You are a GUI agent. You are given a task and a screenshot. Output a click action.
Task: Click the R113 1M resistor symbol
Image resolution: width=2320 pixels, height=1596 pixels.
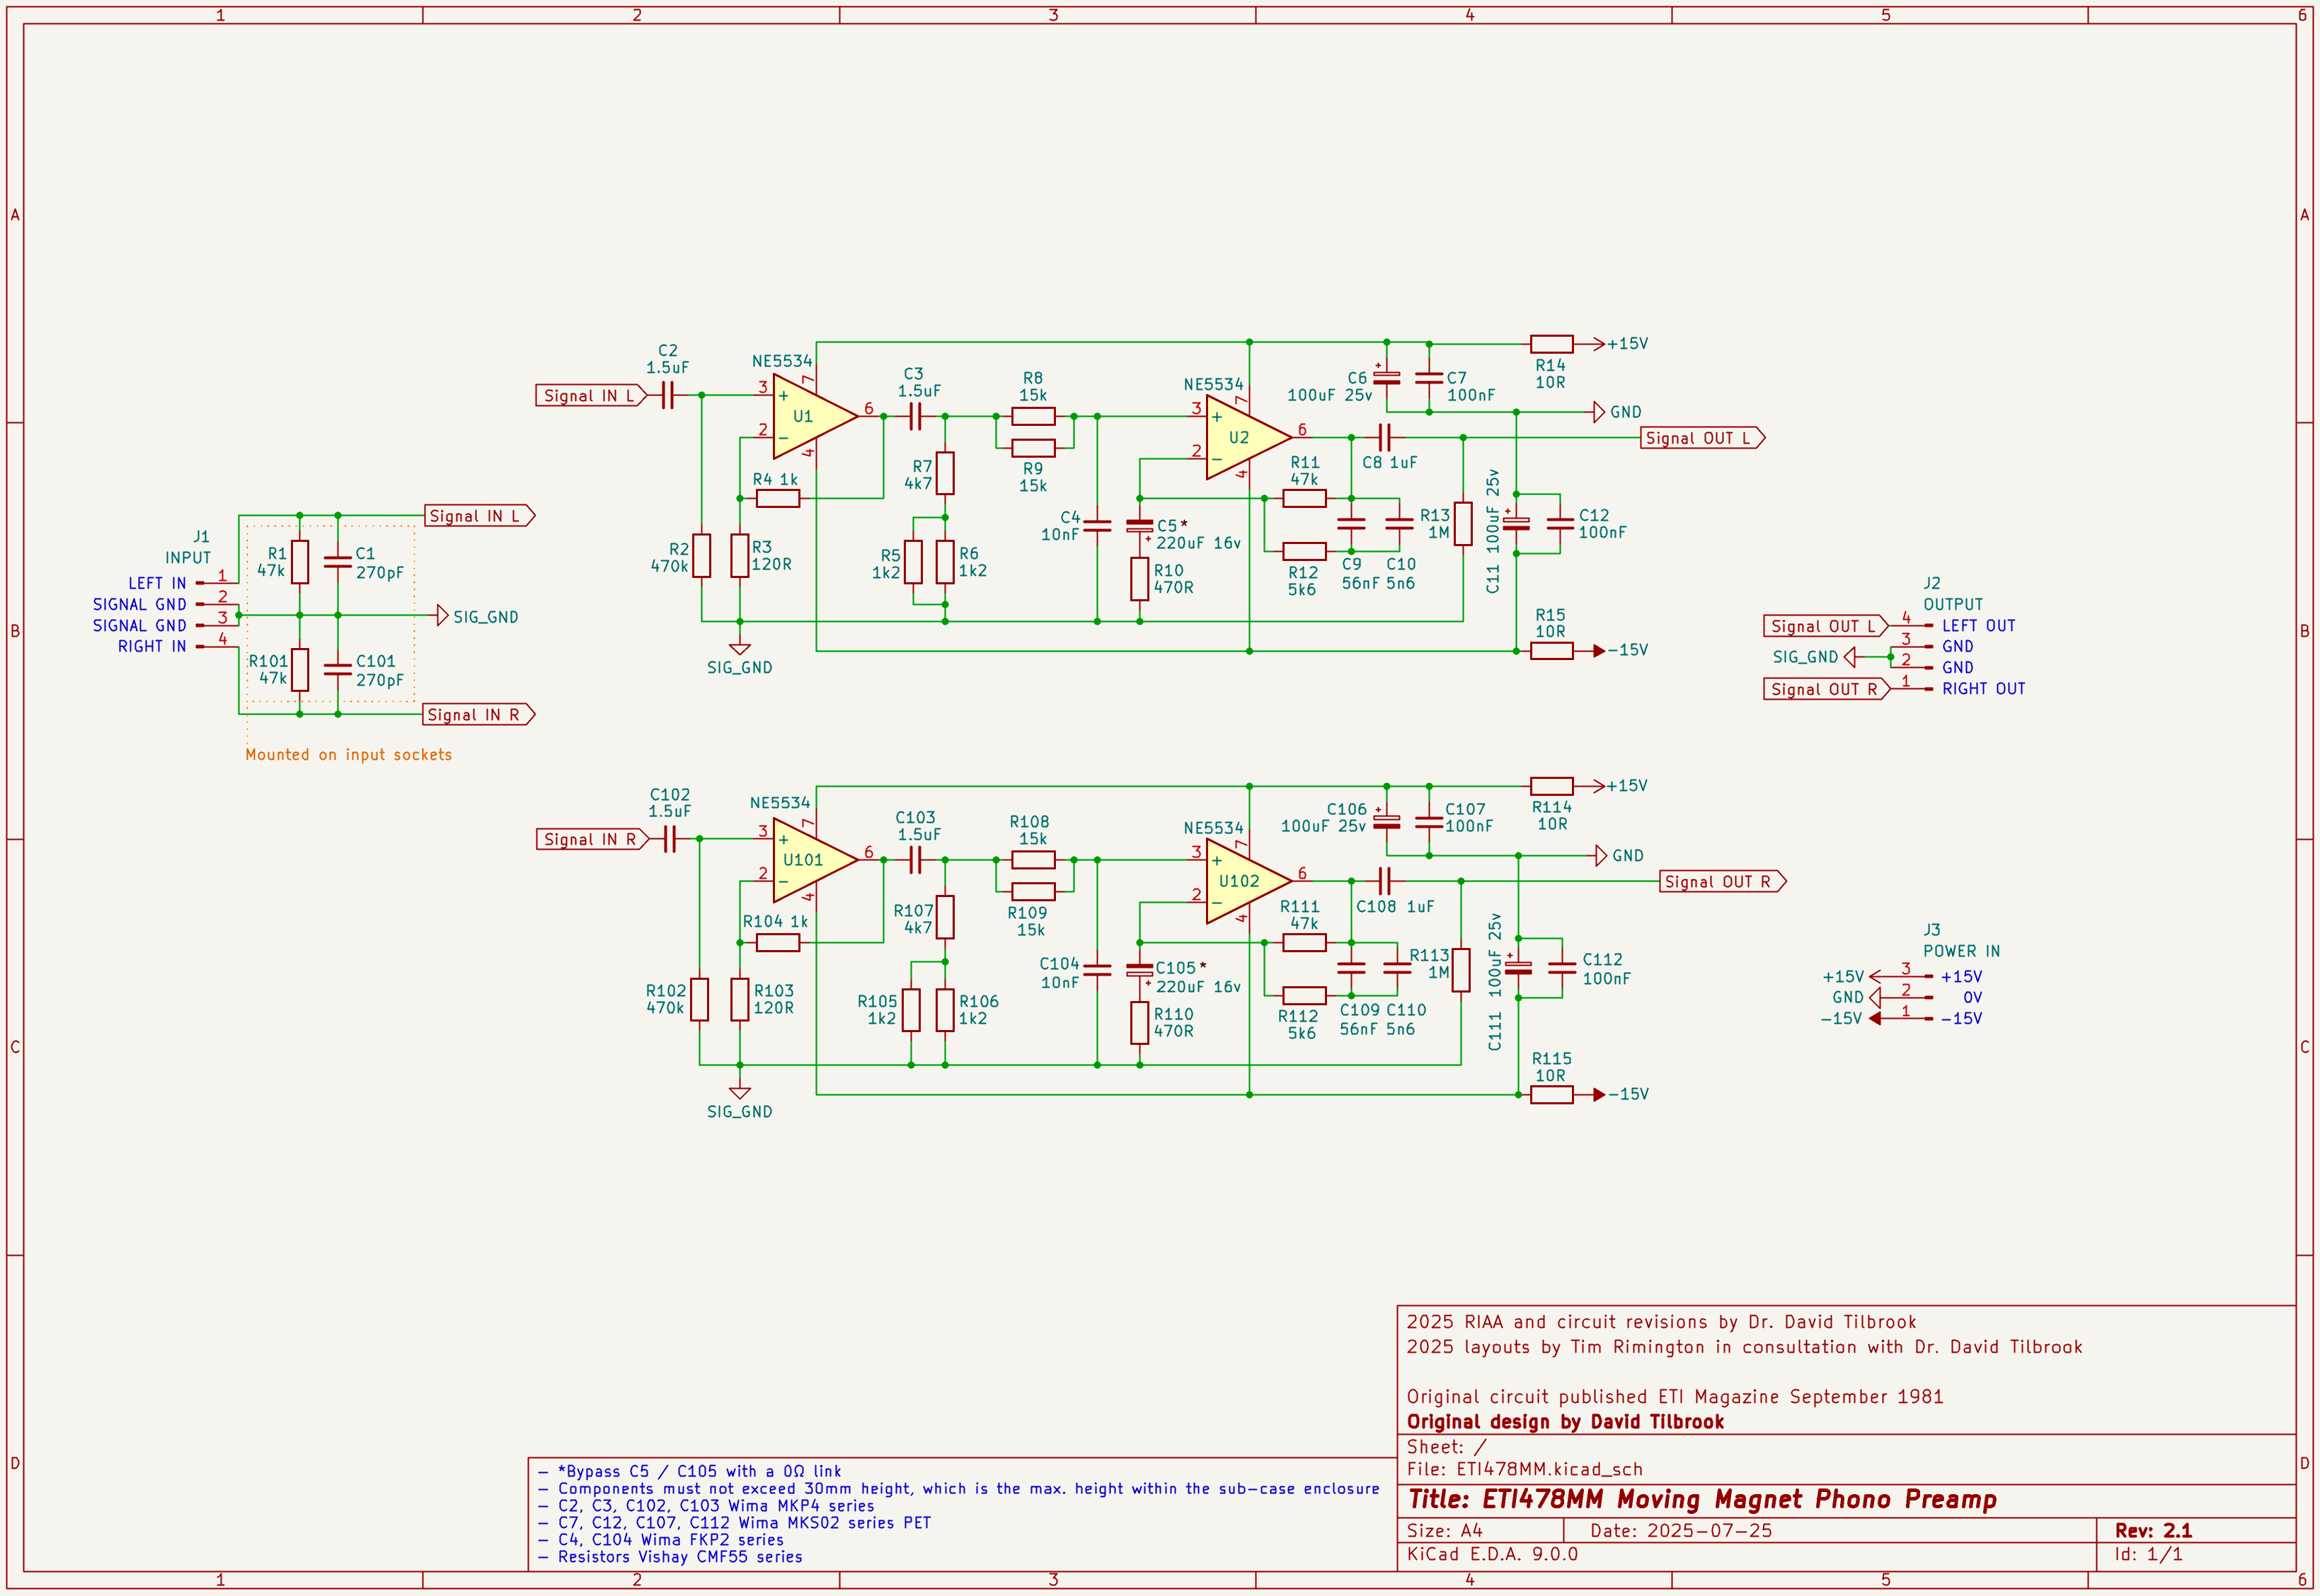(1462, 970)
